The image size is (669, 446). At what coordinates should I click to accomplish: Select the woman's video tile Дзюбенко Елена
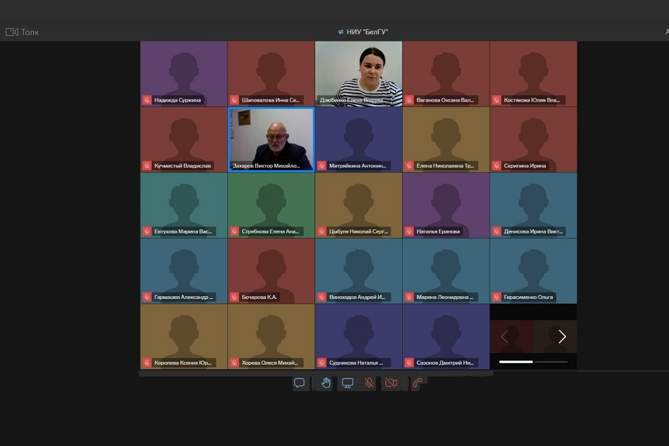coord(359,70)
